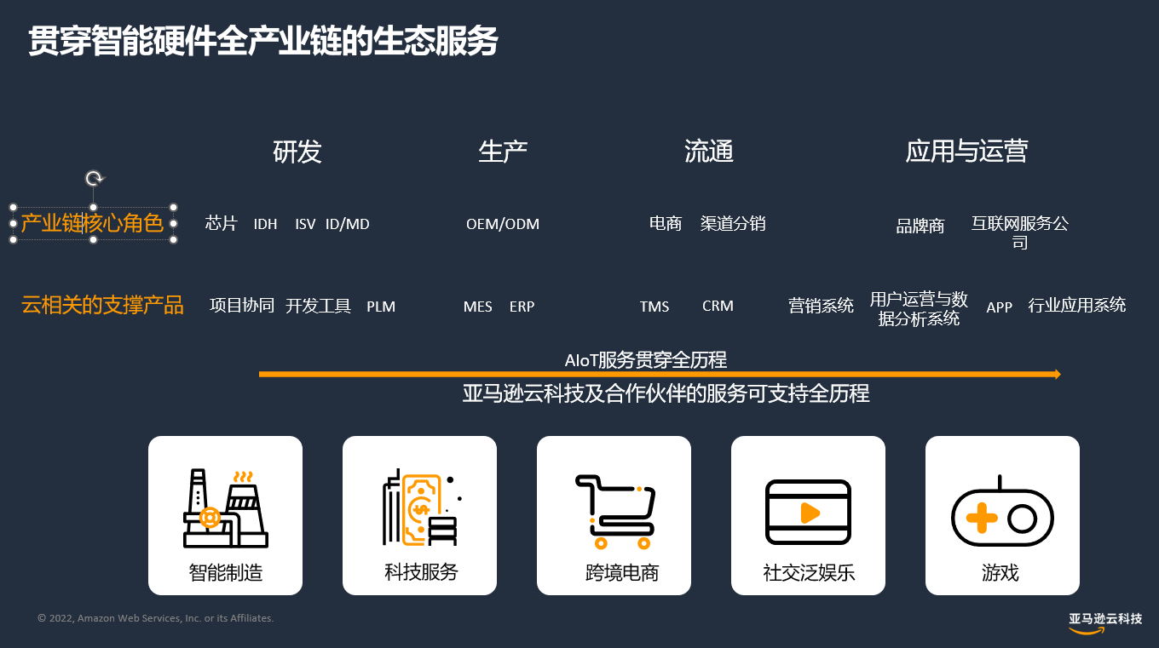Click the 智能制造 card label
Image resolution: width=1159 pixels, height=648 pixels.
click(226, 572)
